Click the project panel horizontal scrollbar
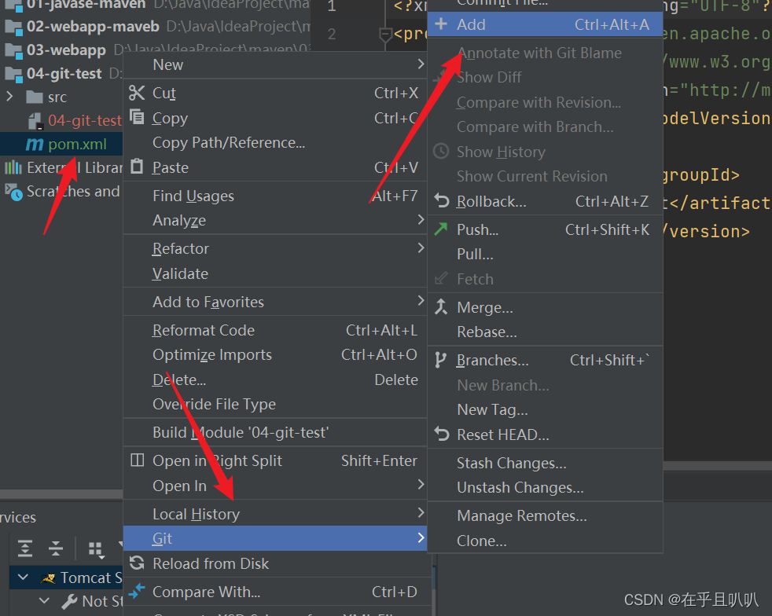The width and height of the screenshot is (772, 616). coord(61,493)
